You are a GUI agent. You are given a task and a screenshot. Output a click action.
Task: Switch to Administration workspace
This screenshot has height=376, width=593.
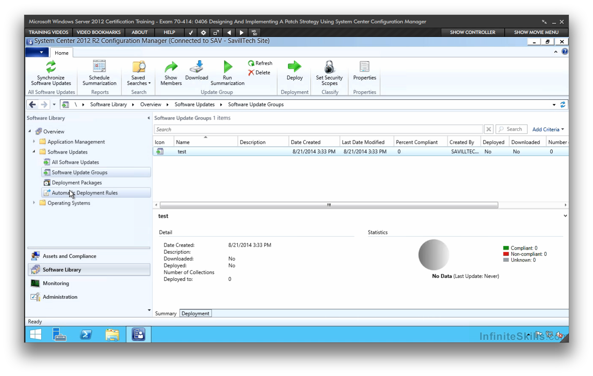click(89, 297)
